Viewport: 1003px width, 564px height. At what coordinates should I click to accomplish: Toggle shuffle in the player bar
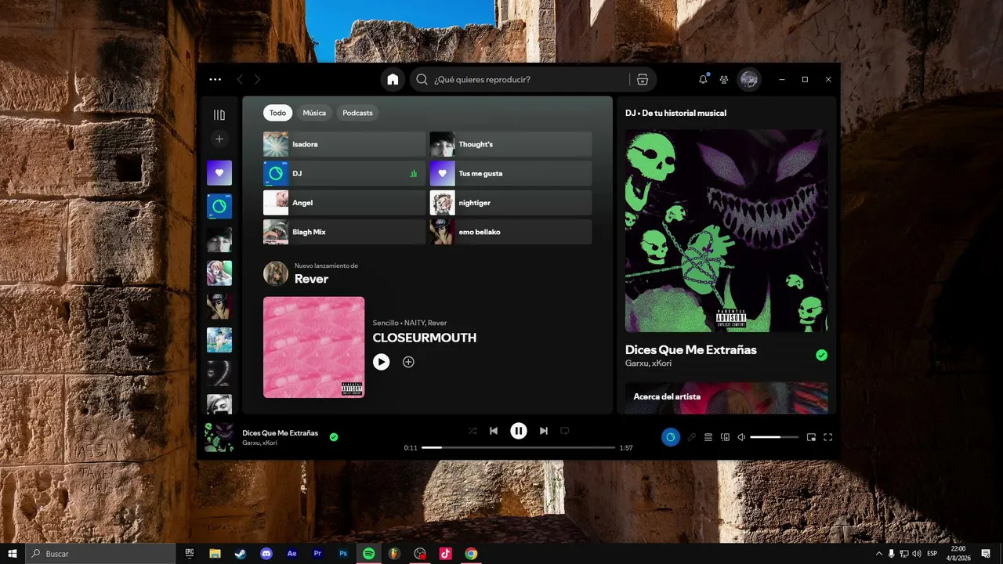(x=472, y=431)
